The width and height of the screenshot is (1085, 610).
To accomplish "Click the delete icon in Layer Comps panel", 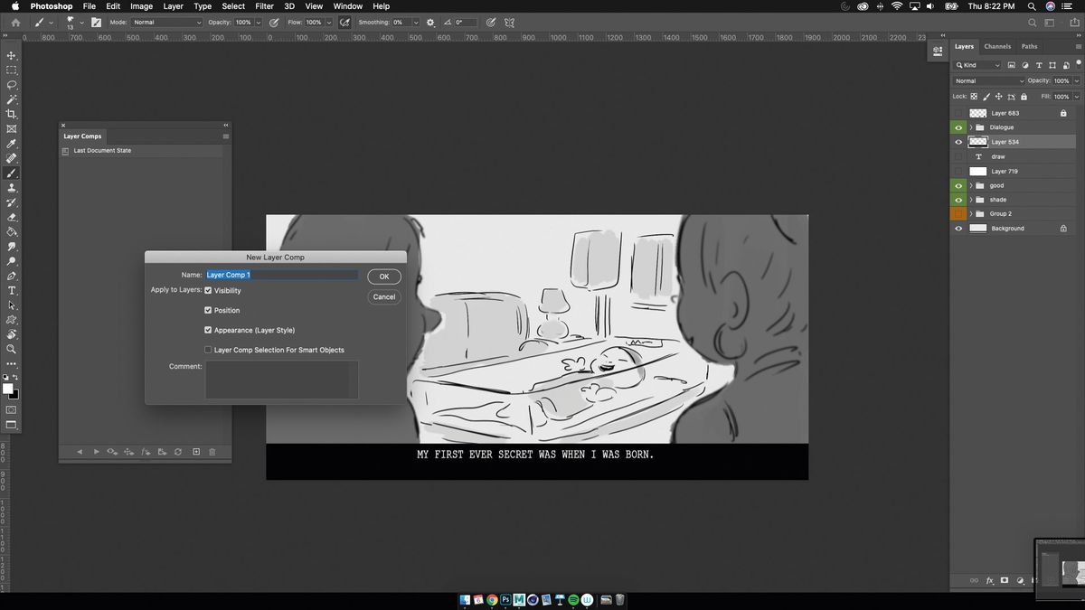I will pyautogui.click(x=211, y=451).
